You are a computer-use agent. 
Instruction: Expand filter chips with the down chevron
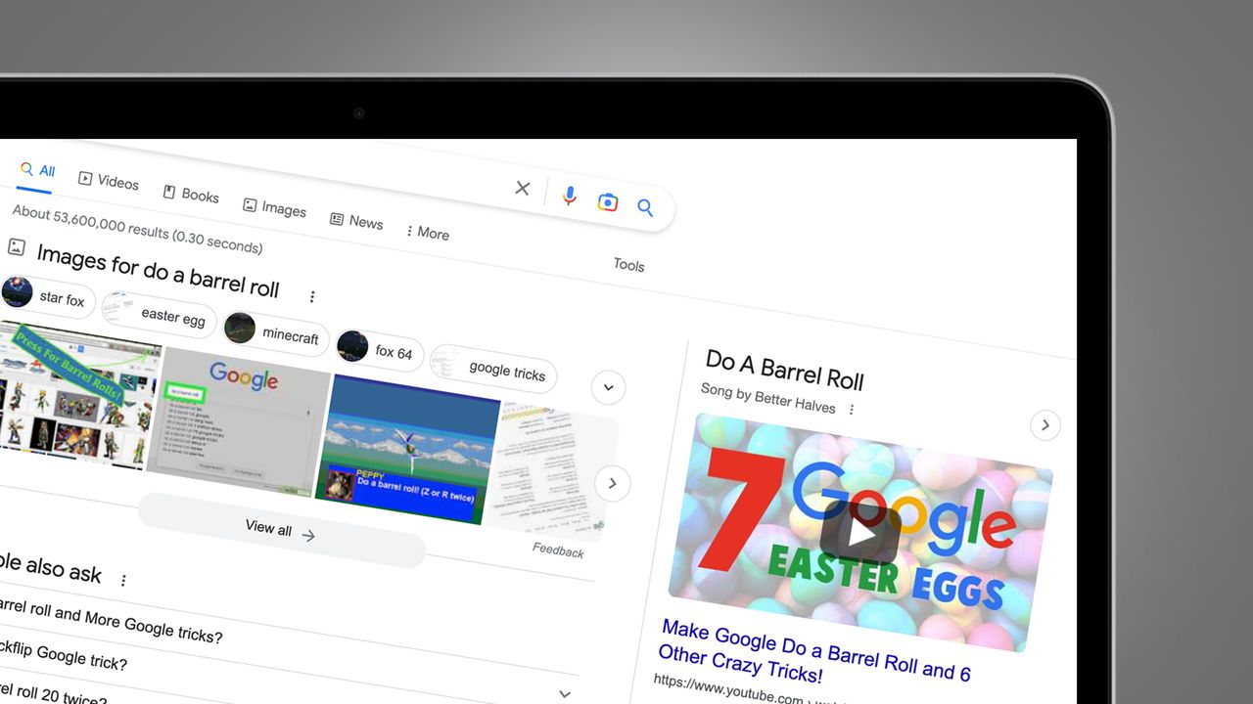608,387
